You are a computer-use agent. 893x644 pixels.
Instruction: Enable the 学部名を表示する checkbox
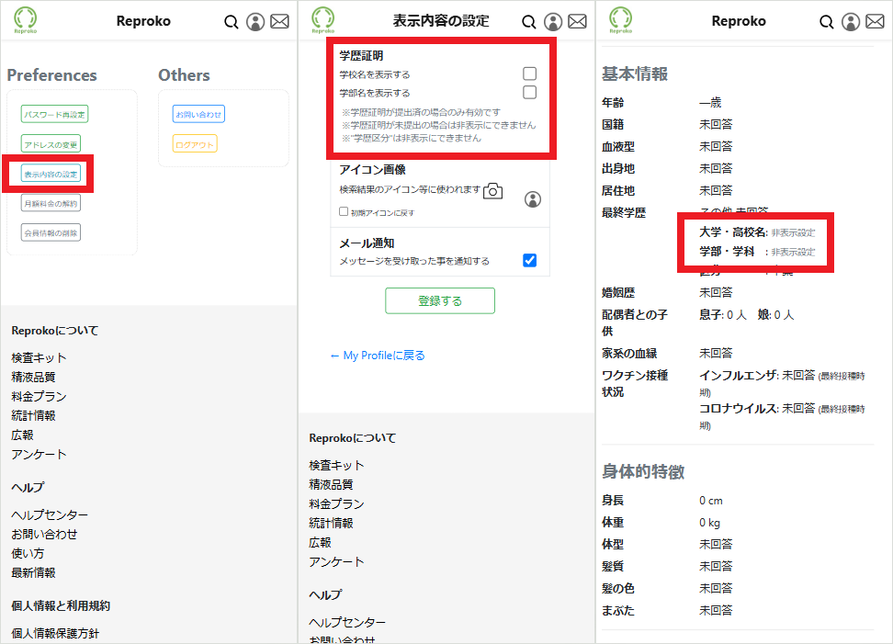click(x=529, y=92)
